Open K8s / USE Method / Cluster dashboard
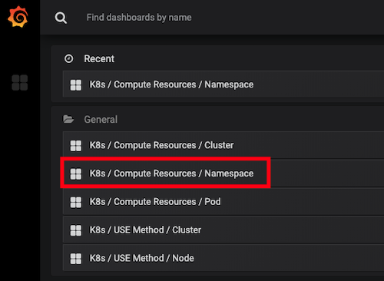The image size is (384, 281). click(x=223, y=230)
